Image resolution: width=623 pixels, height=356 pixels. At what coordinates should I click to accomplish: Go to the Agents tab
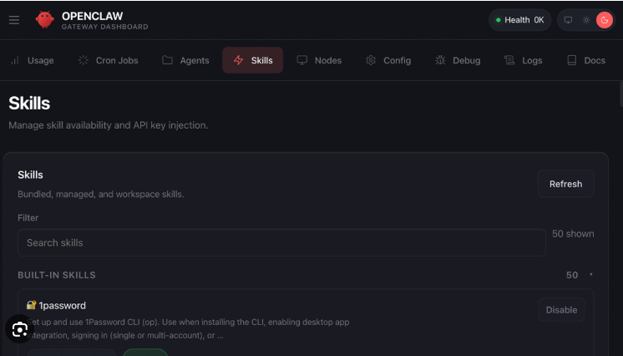[185, 60]
